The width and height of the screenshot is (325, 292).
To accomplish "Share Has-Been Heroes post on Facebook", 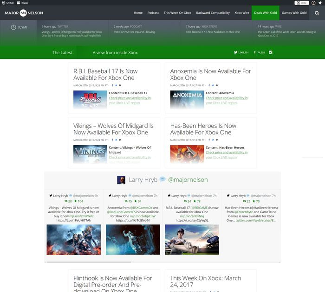I will [209, 140].
